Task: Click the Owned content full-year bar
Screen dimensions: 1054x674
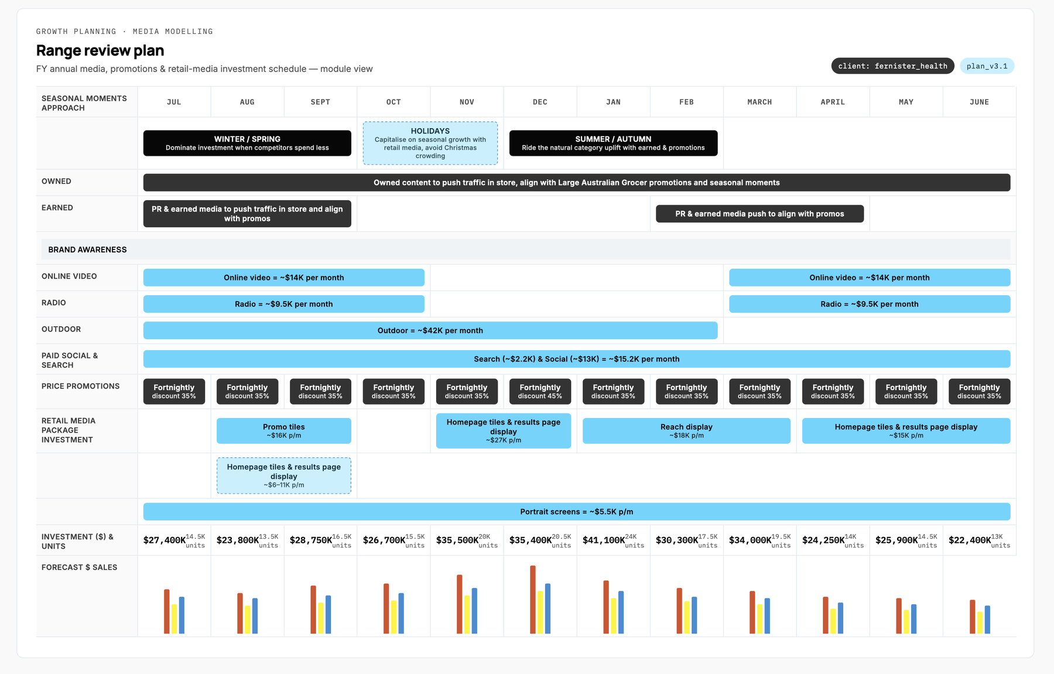Action: 577,183
